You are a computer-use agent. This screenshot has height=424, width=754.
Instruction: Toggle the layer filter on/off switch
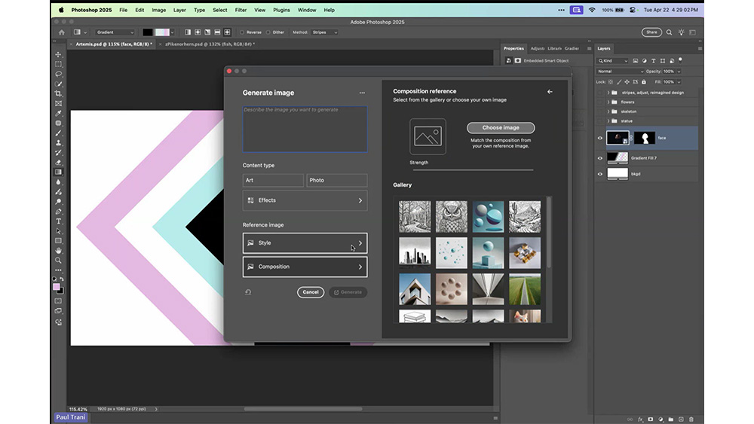pos(680,60)
